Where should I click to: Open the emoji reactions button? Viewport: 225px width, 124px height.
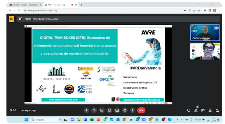(x=110, y=110)
